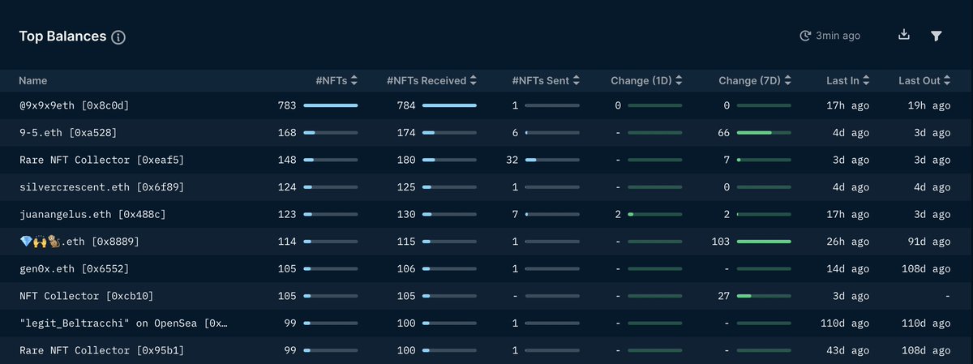Open the filter funnel icon

937,36
